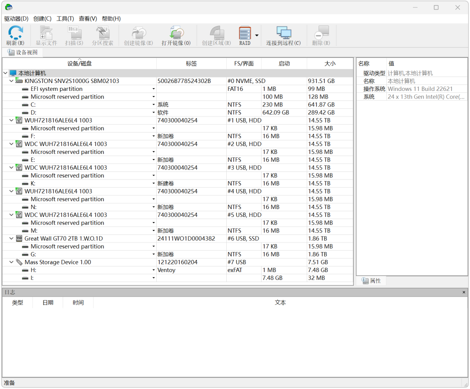Click the Windows 11 Build 22621 value

tap(420, 89)
